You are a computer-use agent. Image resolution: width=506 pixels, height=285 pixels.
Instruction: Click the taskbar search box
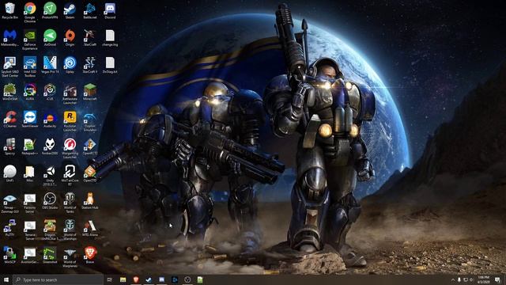point(58,279)
